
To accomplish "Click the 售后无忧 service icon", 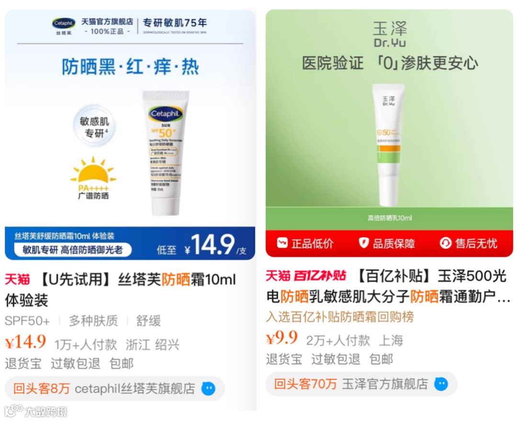I will tap(446, 243).
